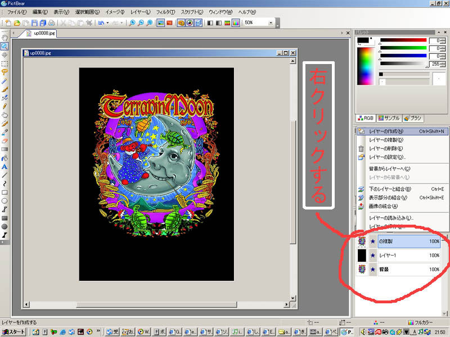This screenshot has width=450, height=337.
Task: Click the alpha value field showing 255
Action: (435, 64)
